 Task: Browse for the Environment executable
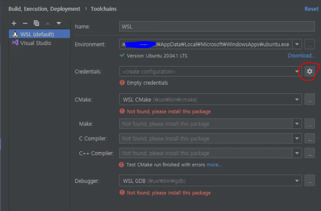(309, 44)
